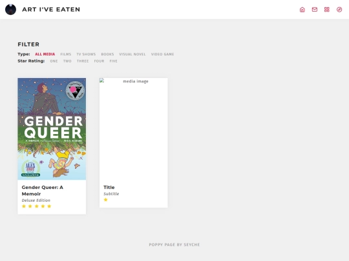Viewport: 349px width, 261px height.
Task: Open the Art I've Eaten site title
Action: coord(51,10)
